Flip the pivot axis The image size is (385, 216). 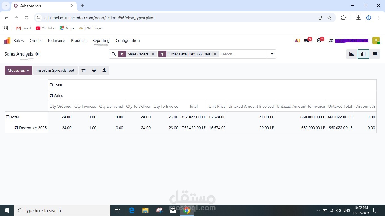[83, 70]
